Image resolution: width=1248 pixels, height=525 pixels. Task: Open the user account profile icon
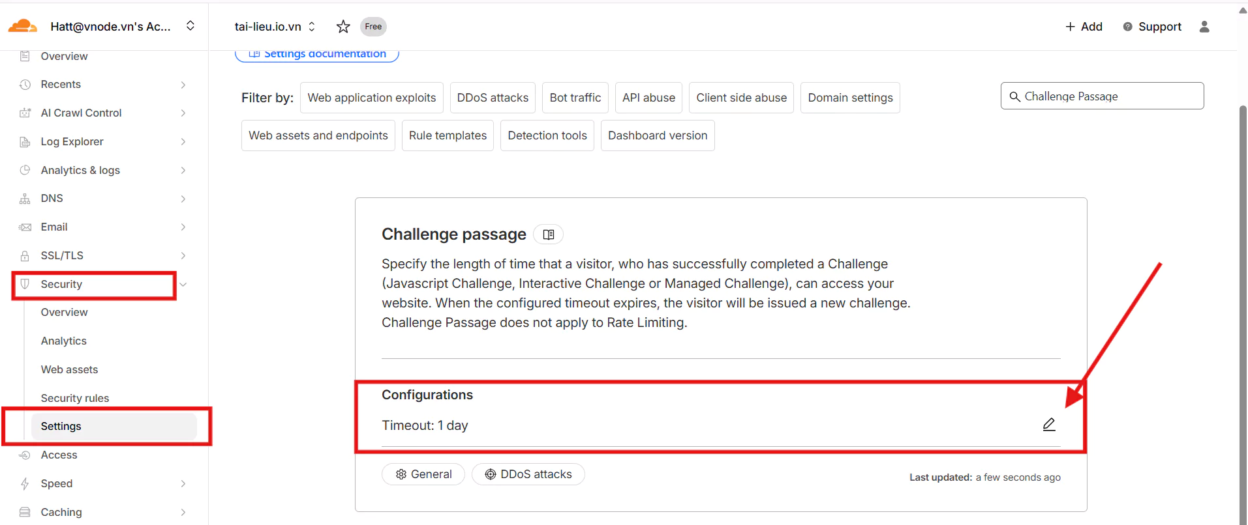click(1204, 27)
